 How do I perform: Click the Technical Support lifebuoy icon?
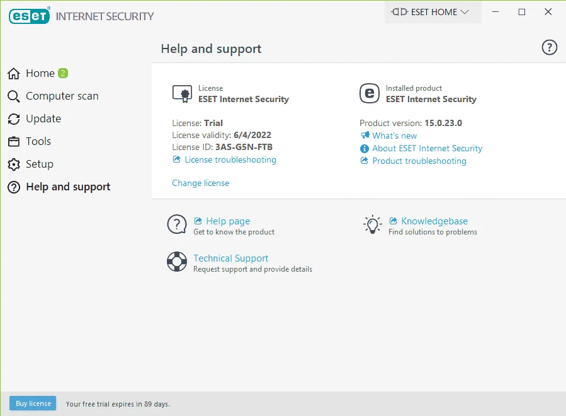[x=177, y=262]
